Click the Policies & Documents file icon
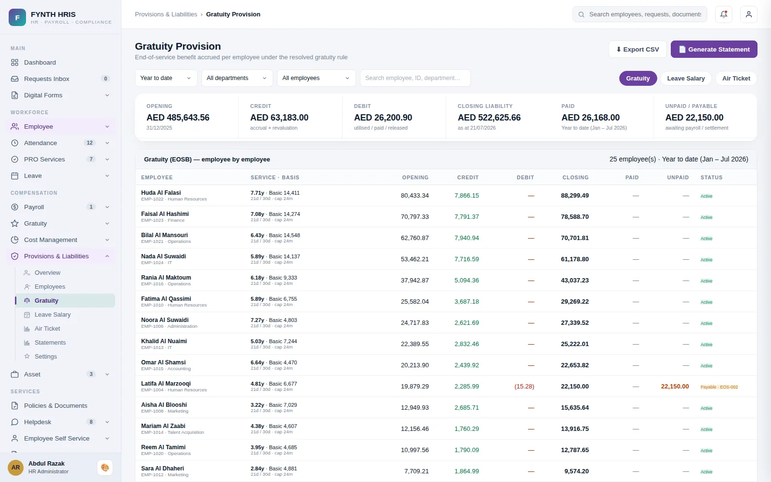Image resolution: width=771 pixels, height=482 pixels. point(14,406)
